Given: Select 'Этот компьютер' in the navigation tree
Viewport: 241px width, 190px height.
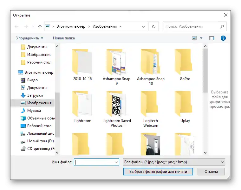Looking at the screenshot, I should (36, 72).
